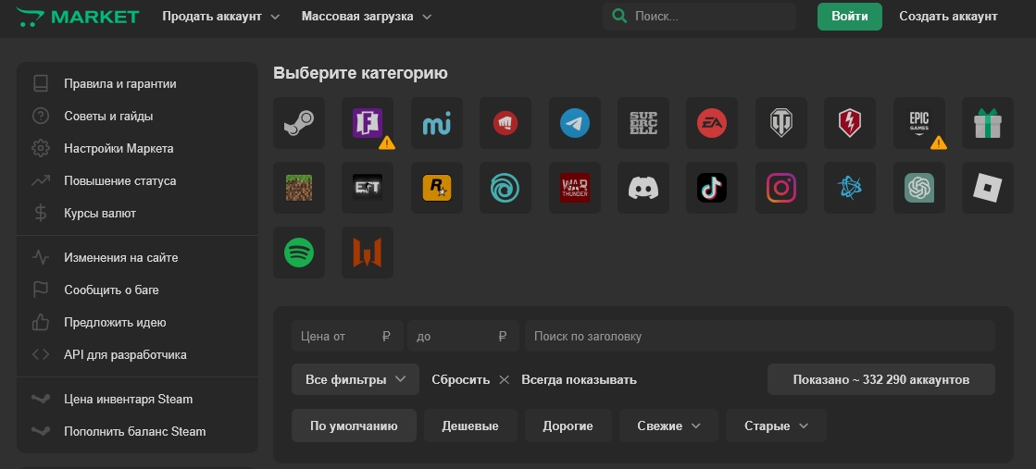
Task: Select the Minecraft grass block icon
Action: click(x=299, y=188)
